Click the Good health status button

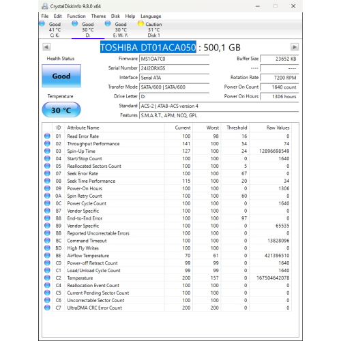61,76
